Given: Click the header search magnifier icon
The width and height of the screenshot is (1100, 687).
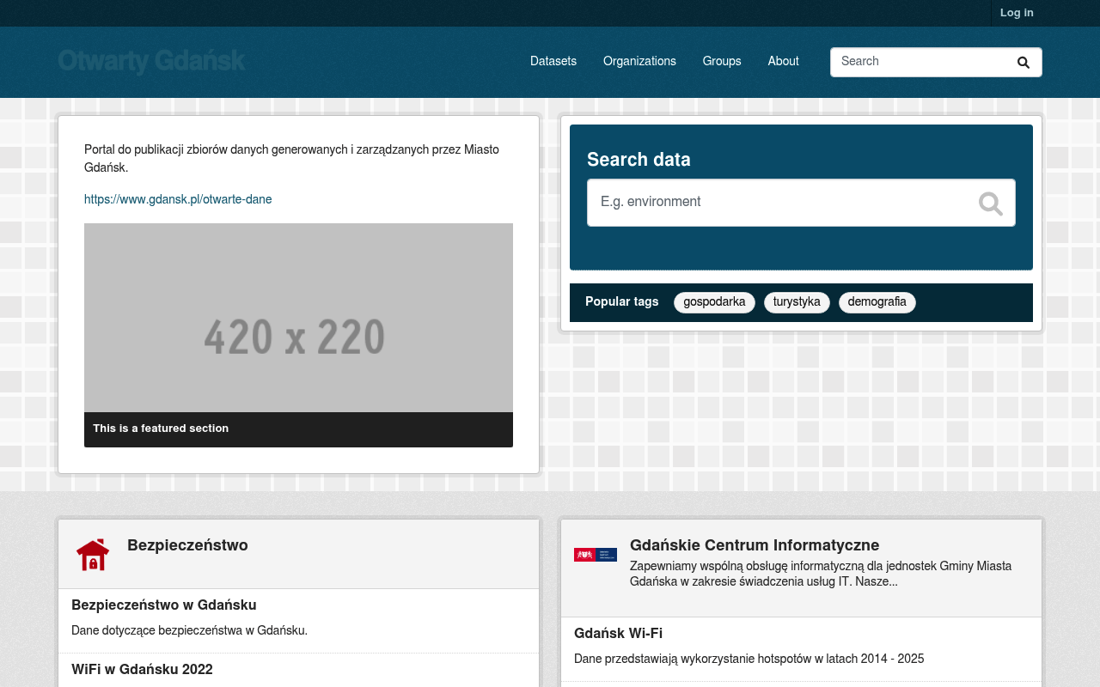Looking at the screenshot, I should pos(1023,63).
